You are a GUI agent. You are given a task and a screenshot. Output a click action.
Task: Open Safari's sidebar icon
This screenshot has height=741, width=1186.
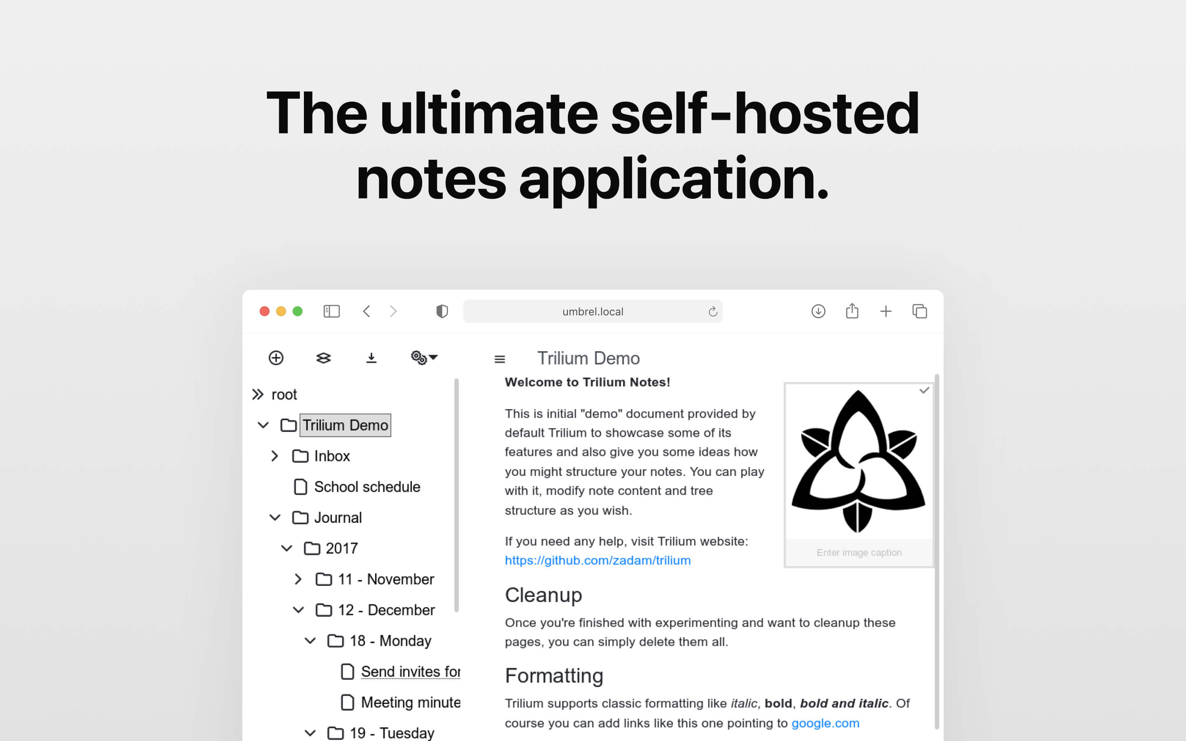331,311
